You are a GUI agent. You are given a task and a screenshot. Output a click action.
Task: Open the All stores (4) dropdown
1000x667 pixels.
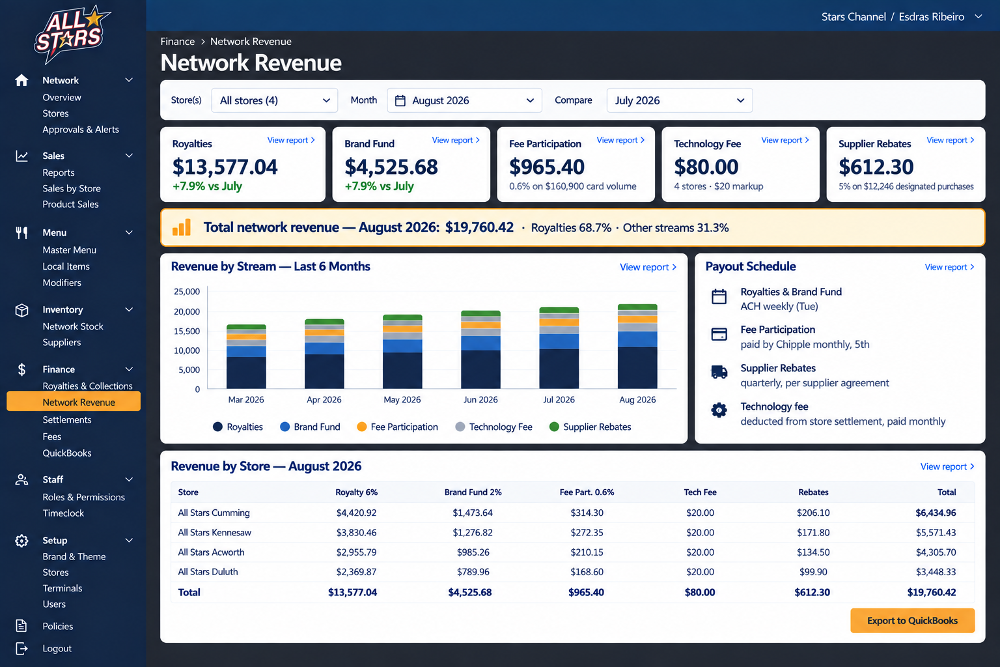(275, 100)
